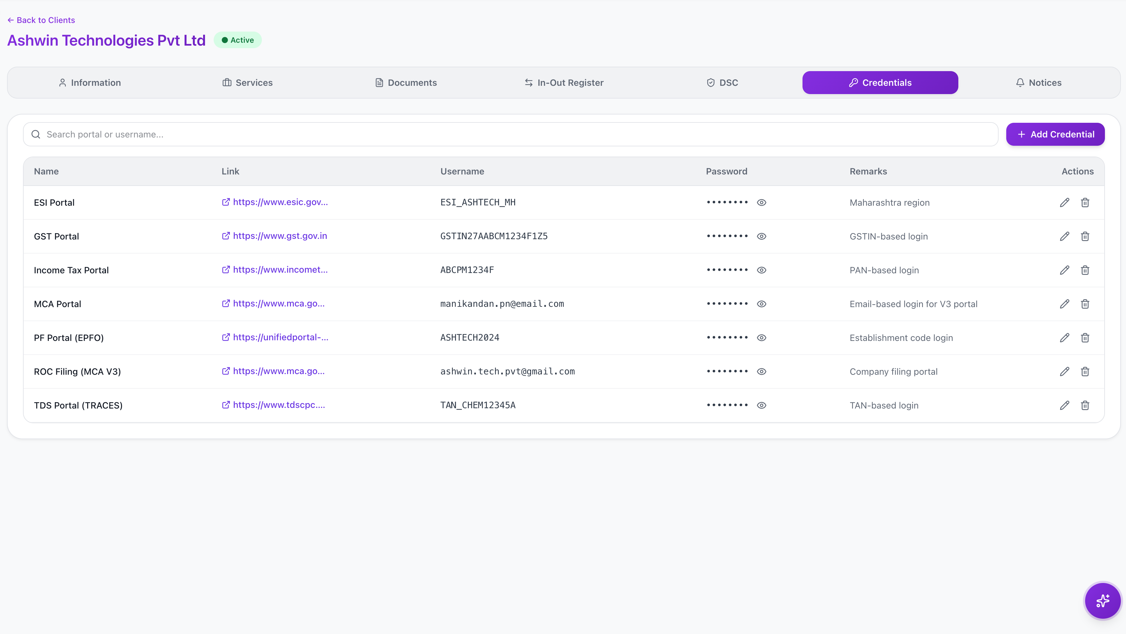Click the TDS Portal (TRACES) name cell
The image size is (1126, 634).
coord(78,406)
